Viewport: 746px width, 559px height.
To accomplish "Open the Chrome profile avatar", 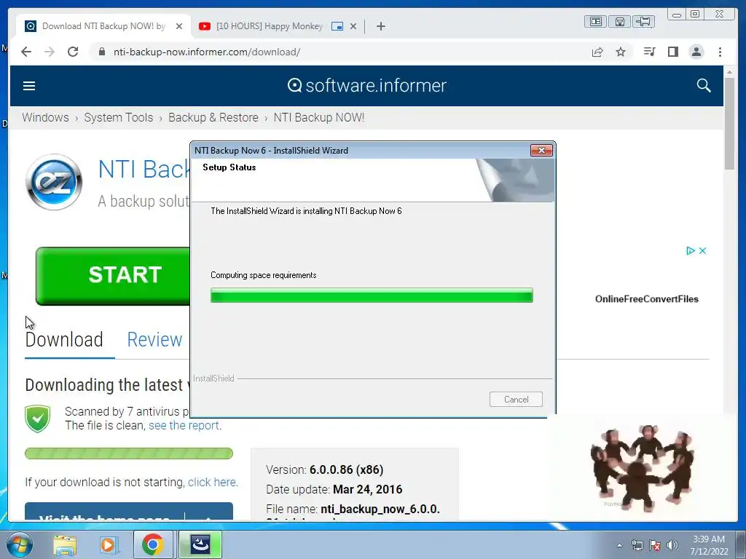I will click(696, 52).
